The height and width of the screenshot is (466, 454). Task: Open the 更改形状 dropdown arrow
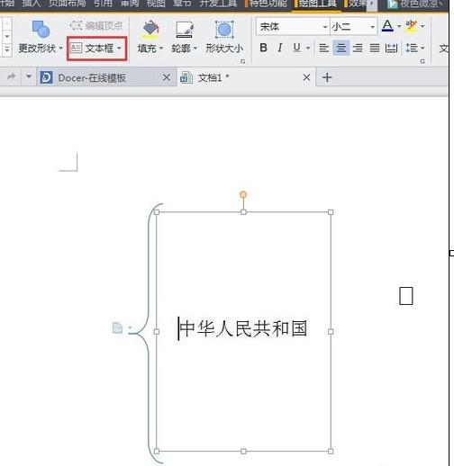[x=60, y=48]
